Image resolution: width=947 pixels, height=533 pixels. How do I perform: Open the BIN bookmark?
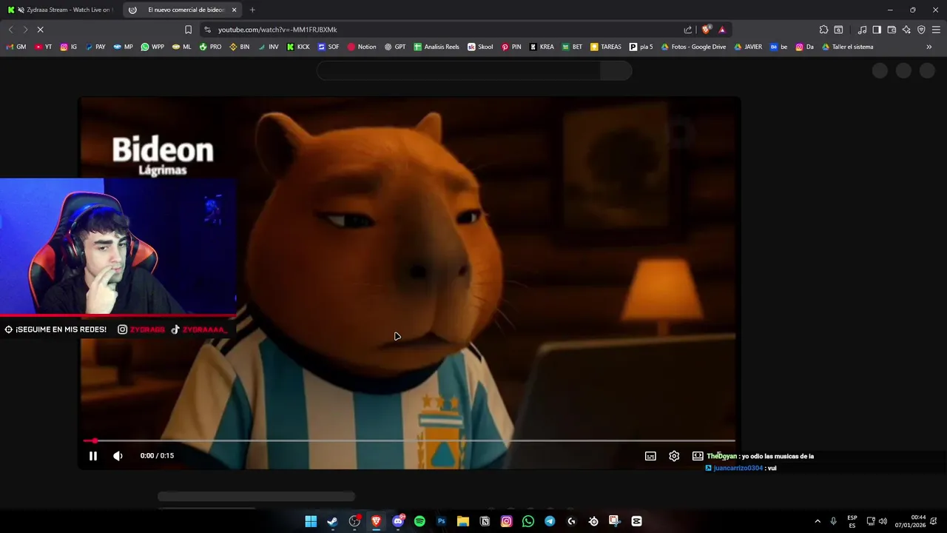pos(239,47)
